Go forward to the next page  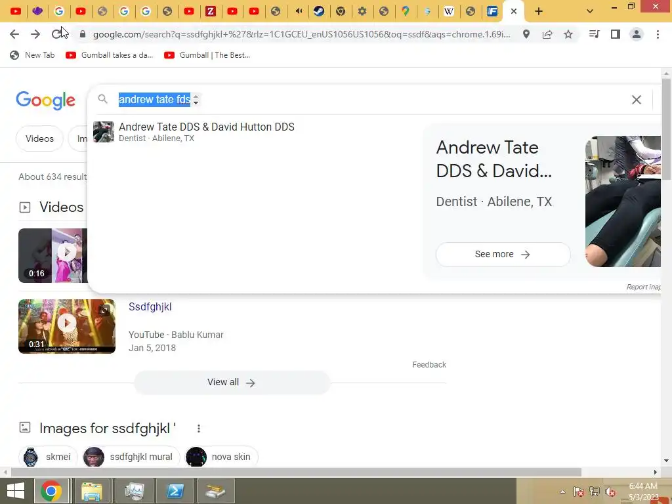35,34
